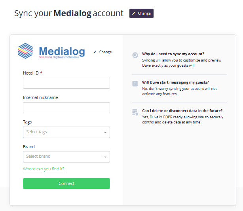Open the Select tags combo box

[x=63, y=132]
